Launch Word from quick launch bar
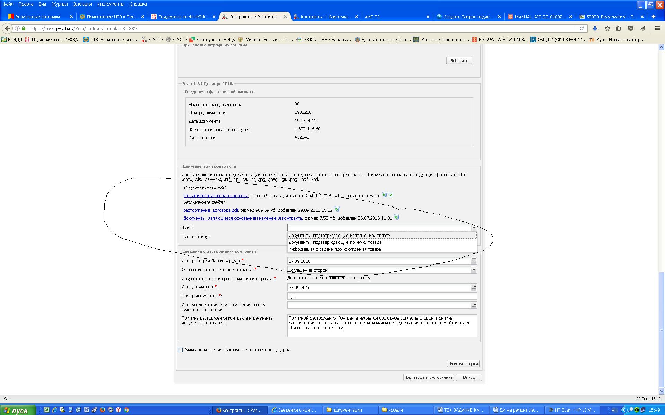665x415 pixels. click(x=86, y=410)
